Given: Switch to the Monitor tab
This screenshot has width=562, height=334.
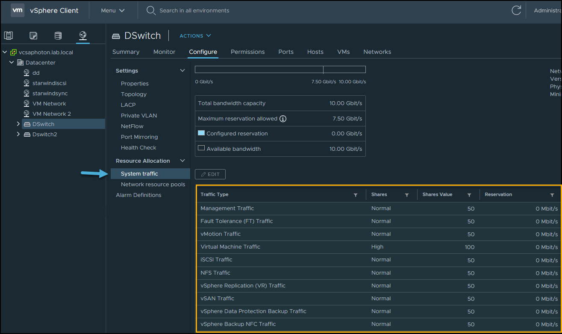Looking at the screenshot, I should (x=165, y=52).
